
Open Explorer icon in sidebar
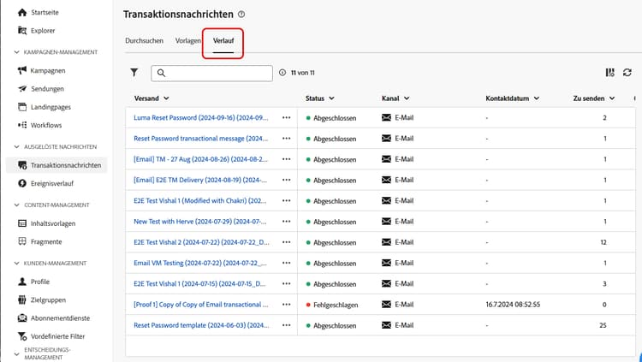22,30
